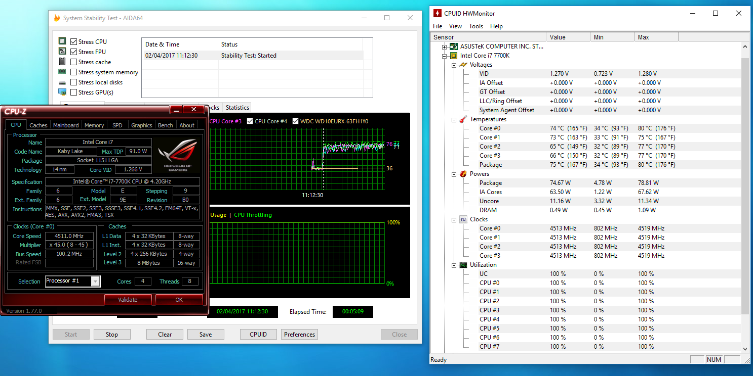753x376 pixels.
Task: Click the Clocks category icon in HWMonitor
Action: pos(463,219)
